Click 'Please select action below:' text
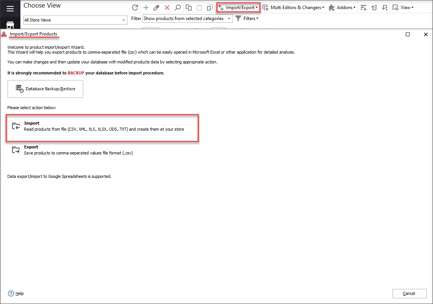The width and height of the screenshot is (433, 304). [x=31, y=108]
